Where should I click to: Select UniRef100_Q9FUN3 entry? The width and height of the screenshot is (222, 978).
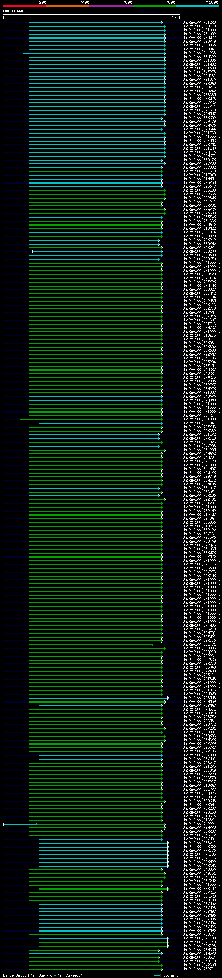[199, 141]
